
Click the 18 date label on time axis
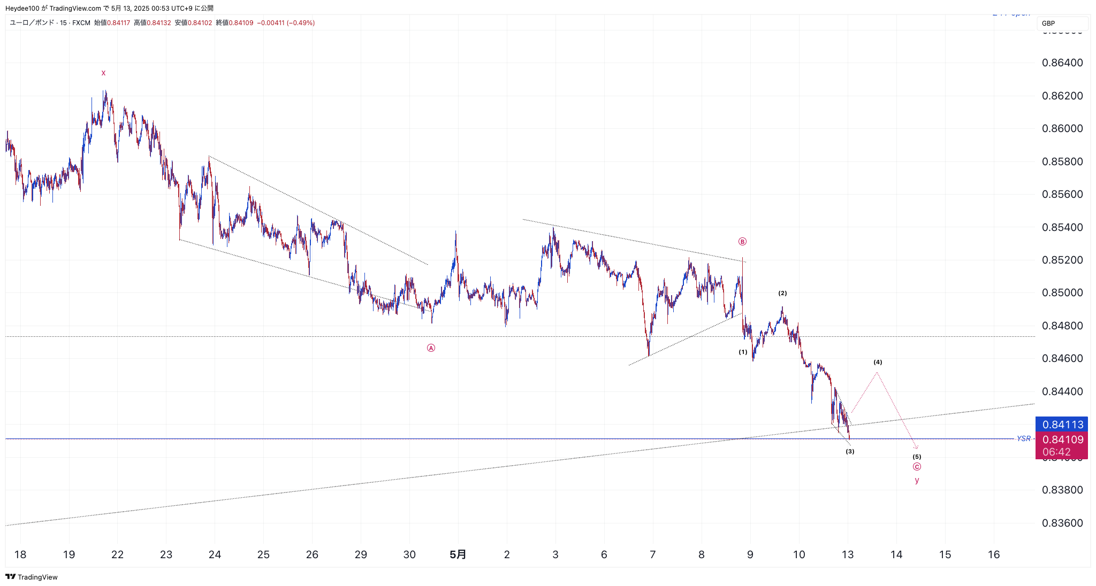tap(20, 554)
